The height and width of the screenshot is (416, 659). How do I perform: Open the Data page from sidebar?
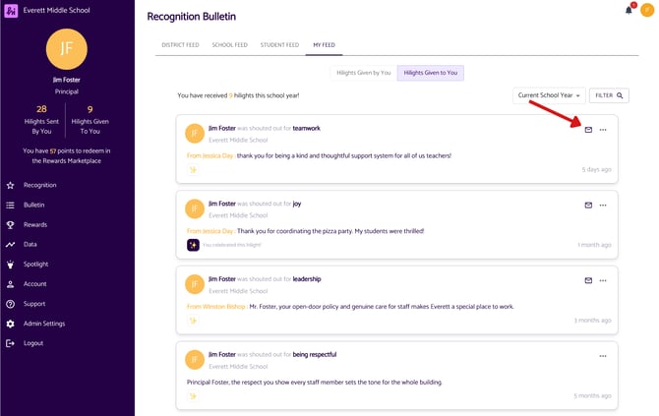click(x=30, y=244)
